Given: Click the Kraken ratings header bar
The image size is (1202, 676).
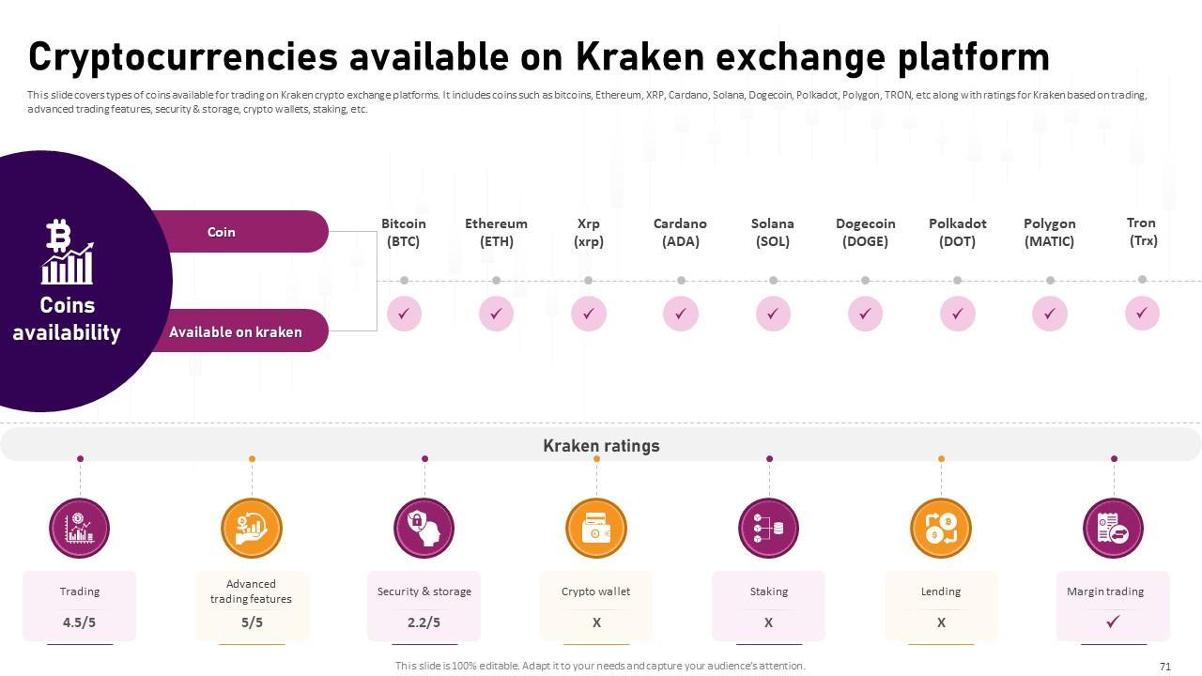Looking at the screenshot, I should coord(601,445).
